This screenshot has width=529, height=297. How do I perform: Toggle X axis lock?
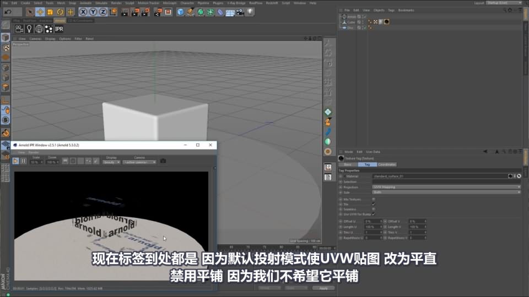pyautogui.click(x=83, y=12)
